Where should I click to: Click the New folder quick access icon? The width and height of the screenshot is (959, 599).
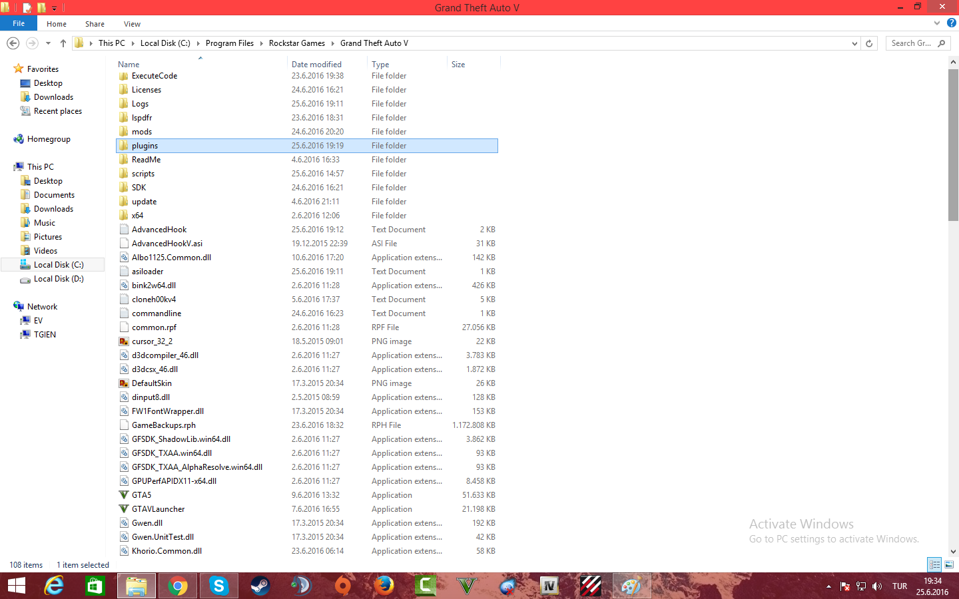(x=41, y=8)
